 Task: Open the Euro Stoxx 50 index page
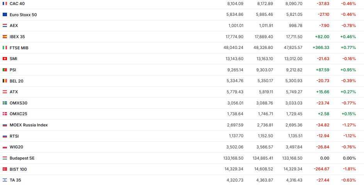[x=23, y=15]
